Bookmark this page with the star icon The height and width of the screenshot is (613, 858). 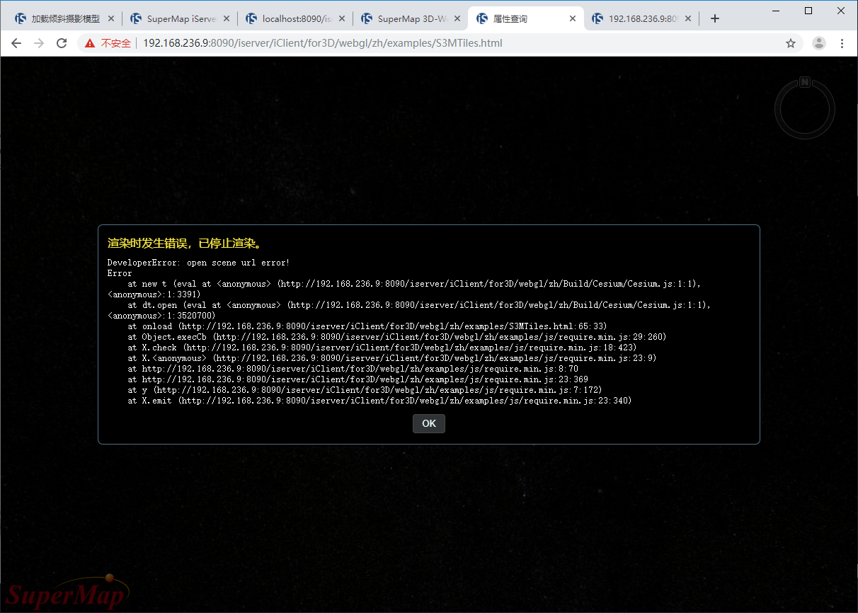tap(791, 43)
